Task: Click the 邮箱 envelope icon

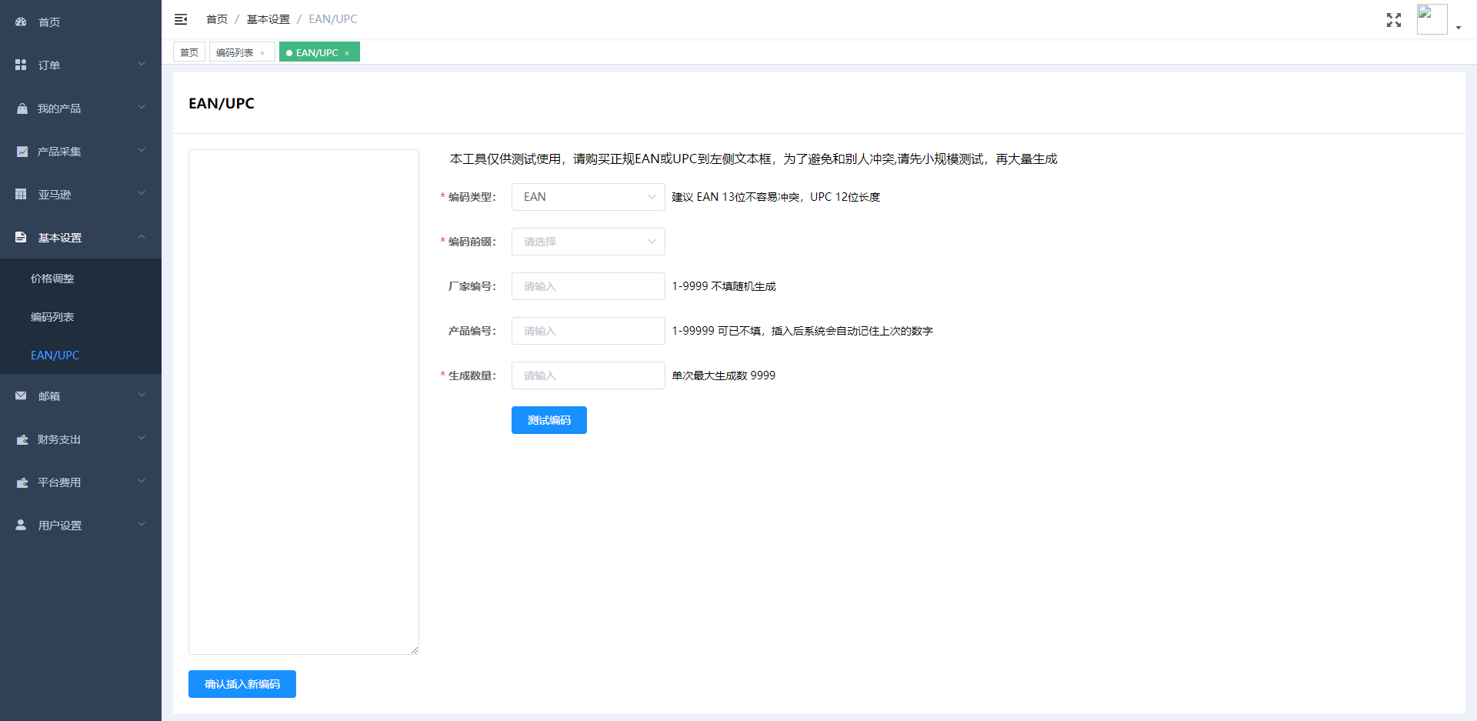Action: [21, 396]
